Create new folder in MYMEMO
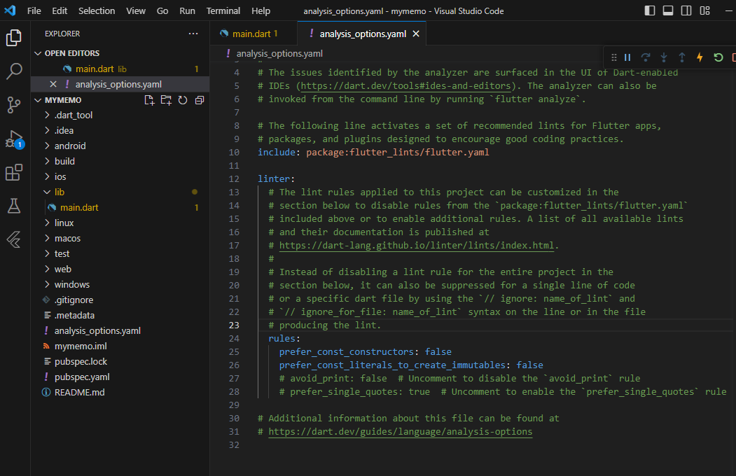 166,100
